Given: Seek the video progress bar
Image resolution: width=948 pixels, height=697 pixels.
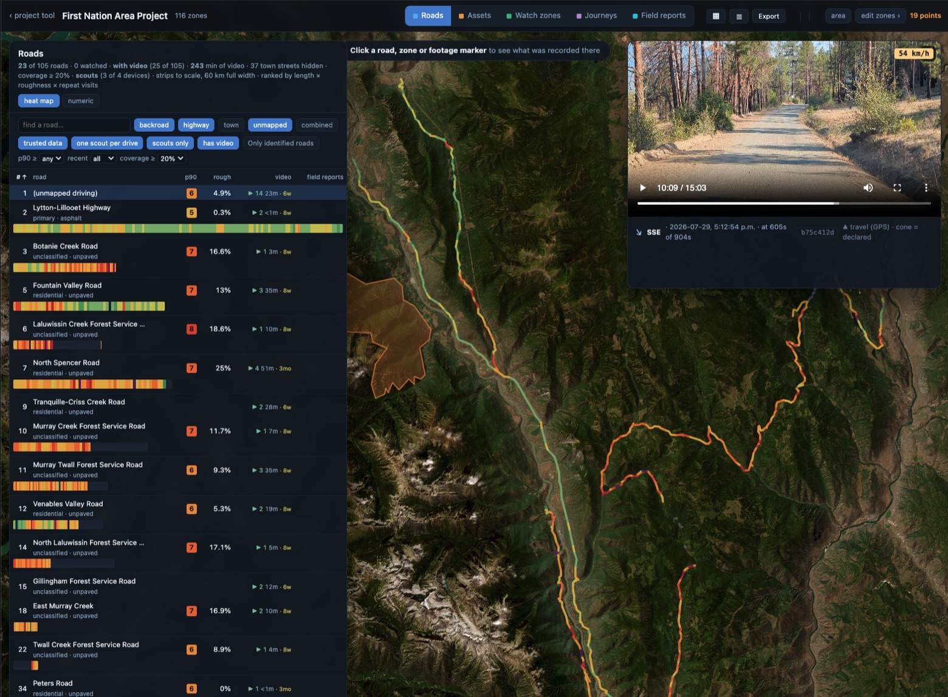Looking at the screenshot, I should tap(784, 204).
